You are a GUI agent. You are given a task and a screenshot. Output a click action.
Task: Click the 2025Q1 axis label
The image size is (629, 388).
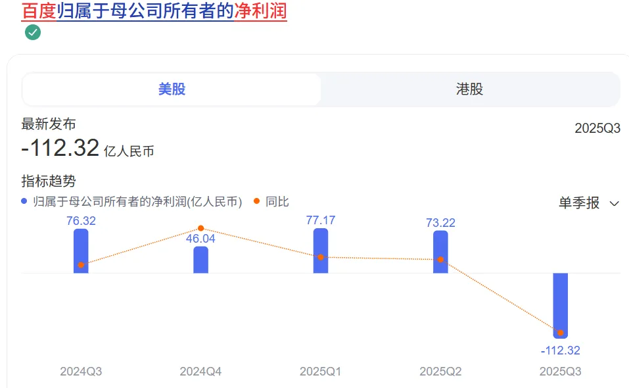(x=321, y=371)
